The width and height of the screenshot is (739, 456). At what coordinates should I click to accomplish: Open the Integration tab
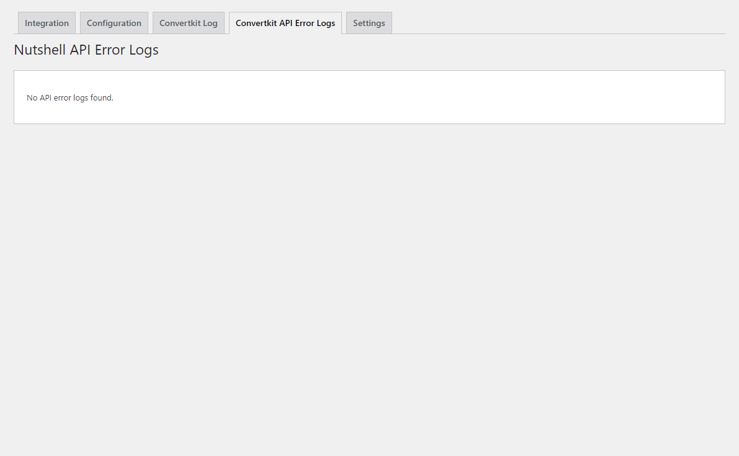[47, 23]
